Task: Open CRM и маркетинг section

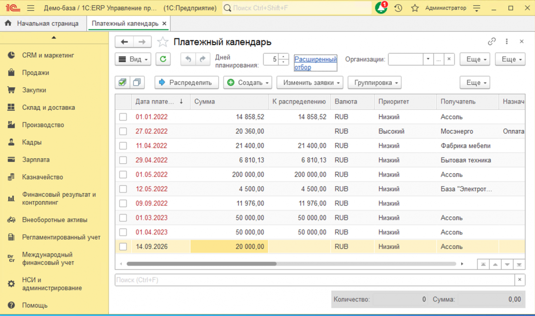Action: pyautogui.click(x=48, y=55)
